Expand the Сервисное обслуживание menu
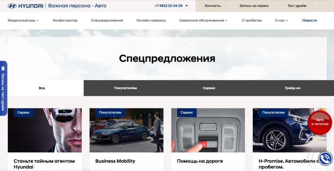The image size is (334, 171). click(203, 20)
